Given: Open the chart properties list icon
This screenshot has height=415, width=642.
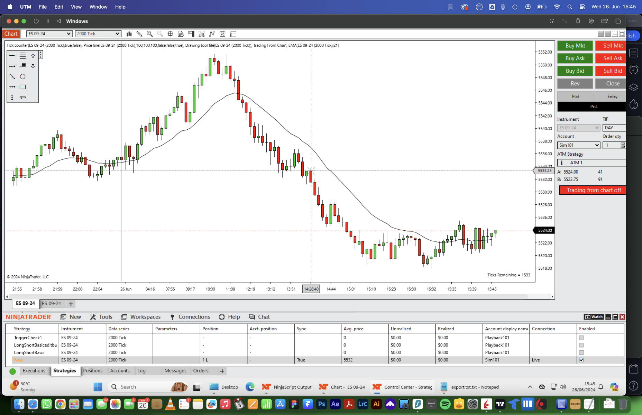Looking at the screenshot, I should point(233,34).
